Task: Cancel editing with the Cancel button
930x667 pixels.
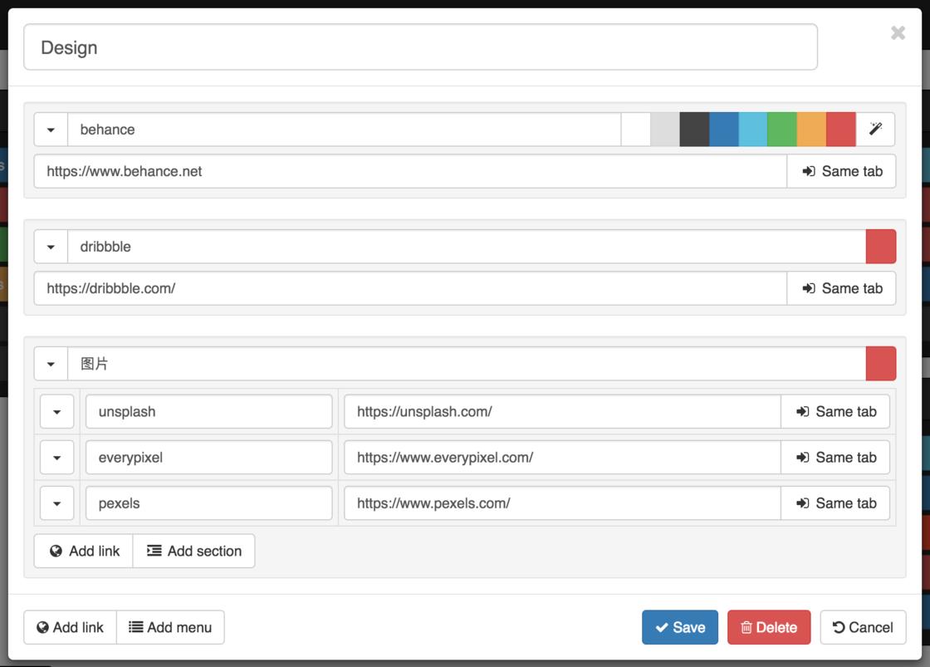Action: [863, 627]
